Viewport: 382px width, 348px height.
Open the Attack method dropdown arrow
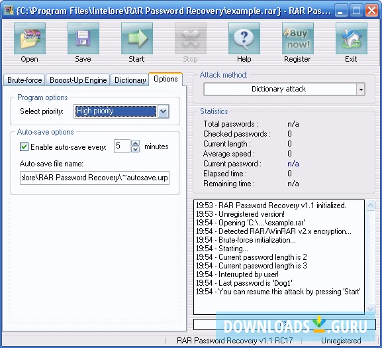click(361, 89)
